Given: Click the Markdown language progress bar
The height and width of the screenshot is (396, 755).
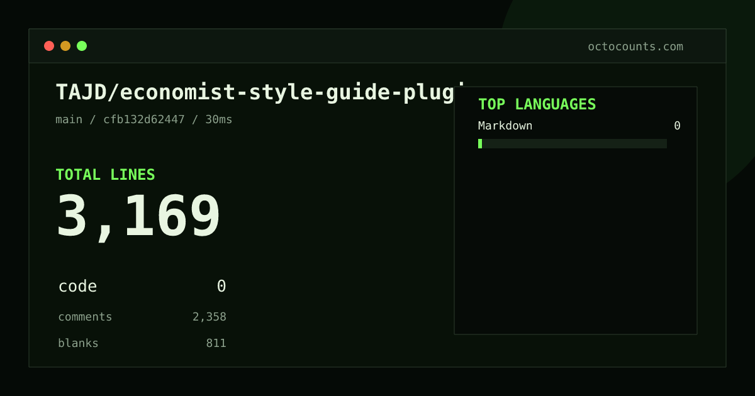Looking at the screenshot, I should click(573, 143).
